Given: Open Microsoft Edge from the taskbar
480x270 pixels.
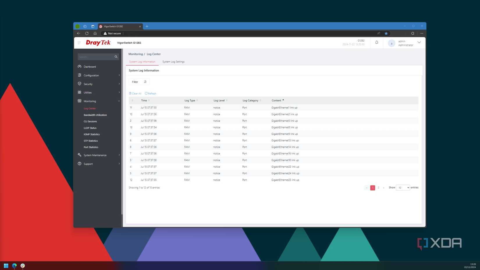Looking at the screenshot, I should pos(14,266).
